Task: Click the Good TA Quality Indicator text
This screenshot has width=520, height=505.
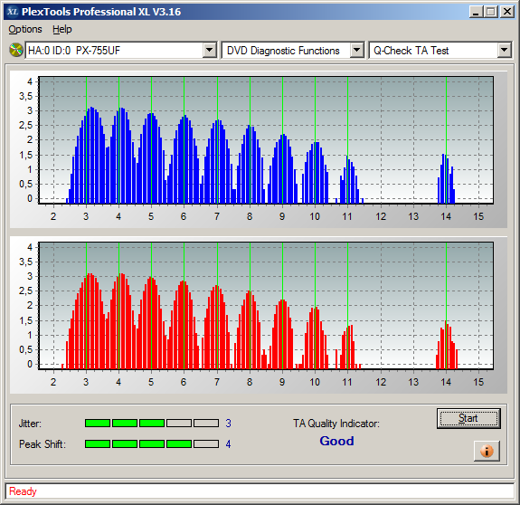Action: coord(336,441)
